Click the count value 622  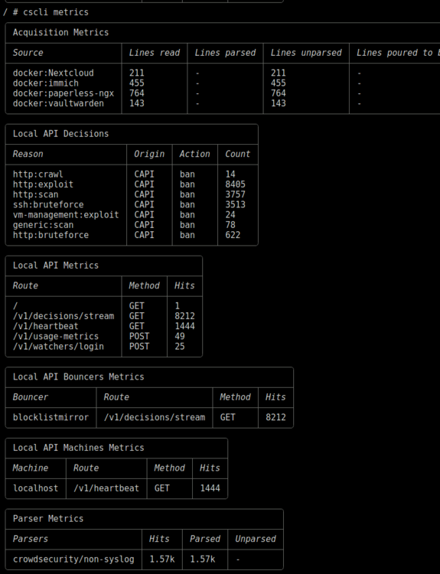pos(233,235)
